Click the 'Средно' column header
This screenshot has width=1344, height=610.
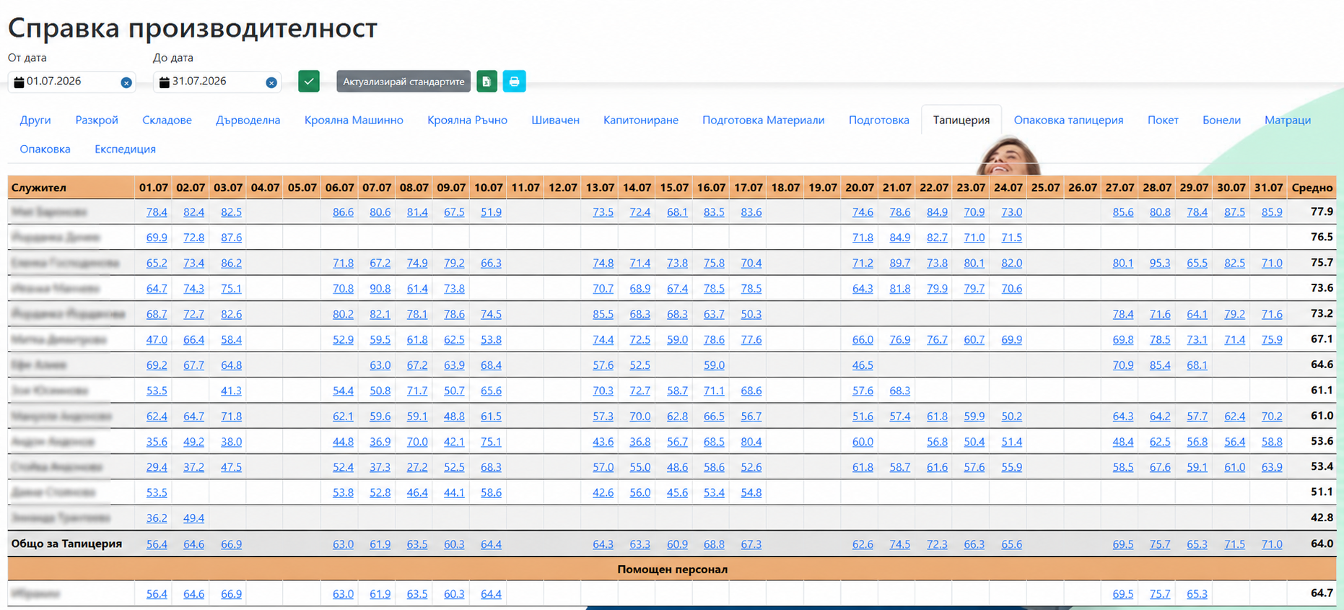1312,188
